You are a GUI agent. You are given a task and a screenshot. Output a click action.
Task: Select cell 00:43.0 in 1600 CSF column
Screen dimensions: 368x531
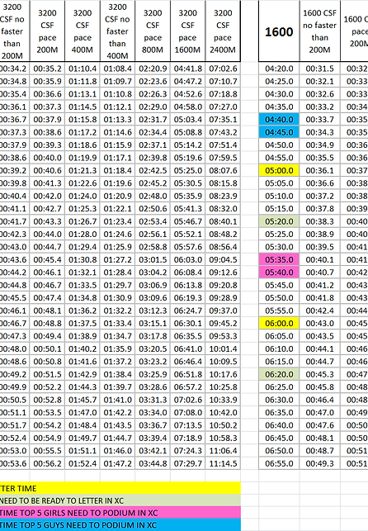click(x=319, y=324)
